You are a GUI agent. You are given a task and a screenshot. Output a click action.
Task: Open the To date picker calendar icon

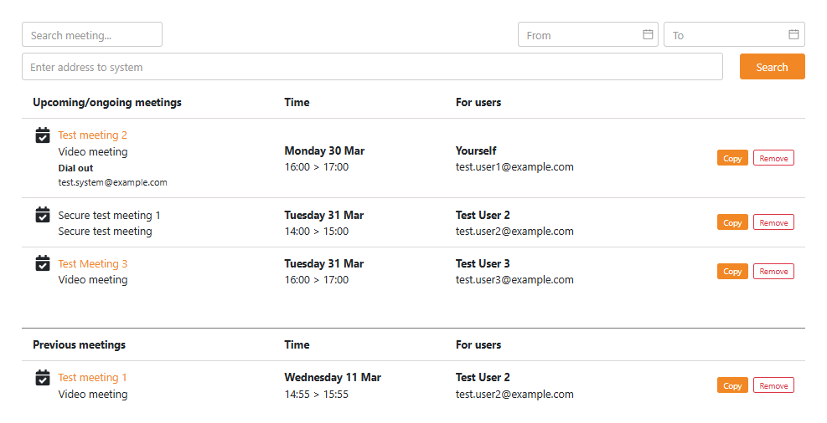coord(793,35)
